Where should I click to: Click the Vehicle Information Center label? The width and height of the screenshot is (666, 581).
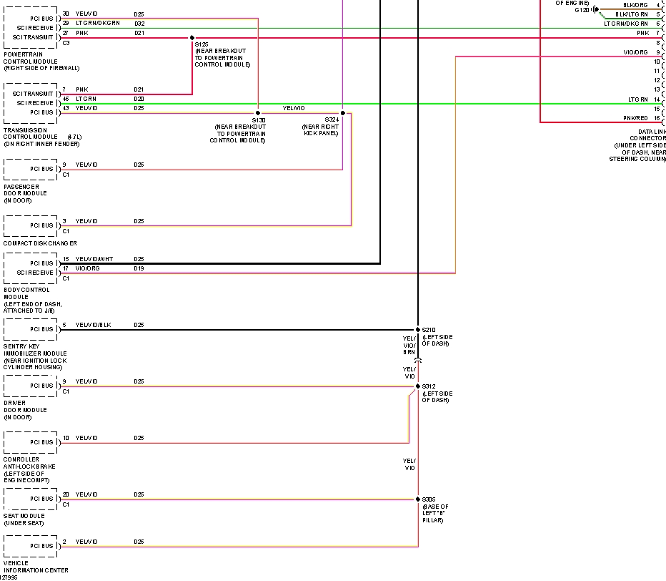pyautogui.click(x=36, y=567)
